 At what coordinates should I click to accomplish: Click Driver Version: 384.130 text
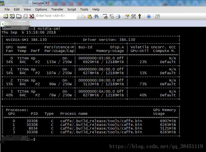[x=109, y=40]
